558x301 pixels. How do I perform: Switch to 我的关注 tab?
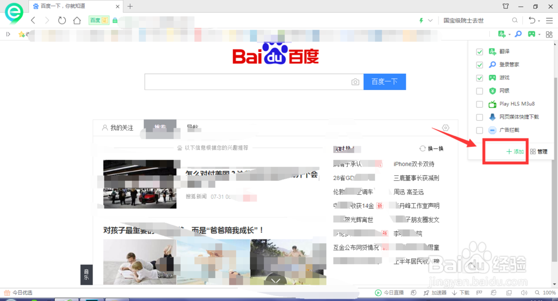[x=118, y=127]
